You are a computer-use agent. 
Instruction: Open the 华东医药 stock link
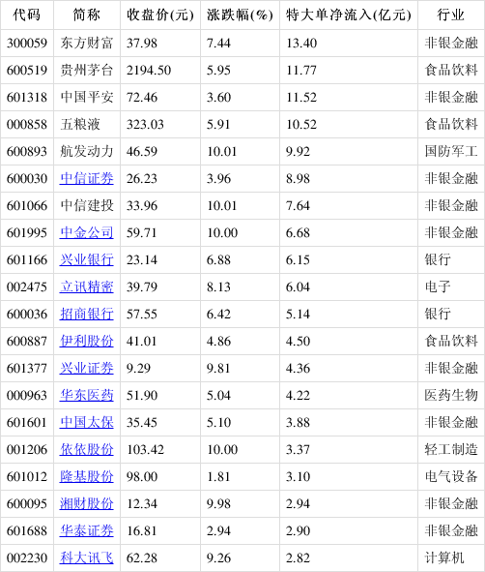click(87, 395)
